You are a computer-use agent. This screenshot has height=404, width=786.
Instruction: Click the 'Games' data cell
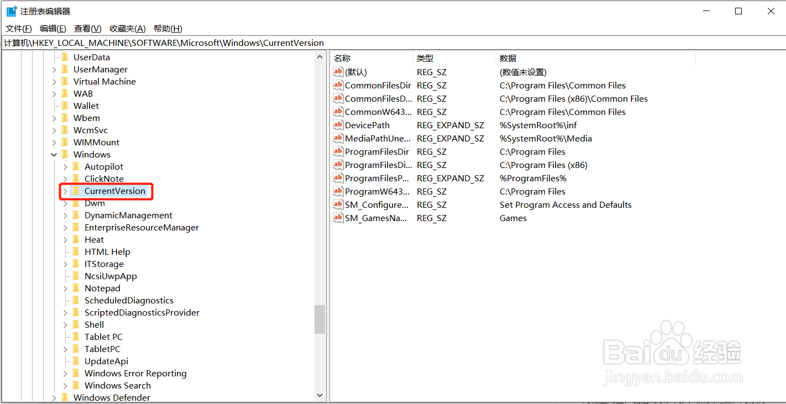click(x=513, y=218)
